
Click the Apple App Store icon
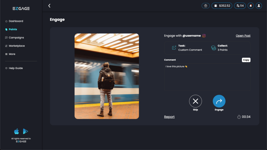(x=16, y=131)
